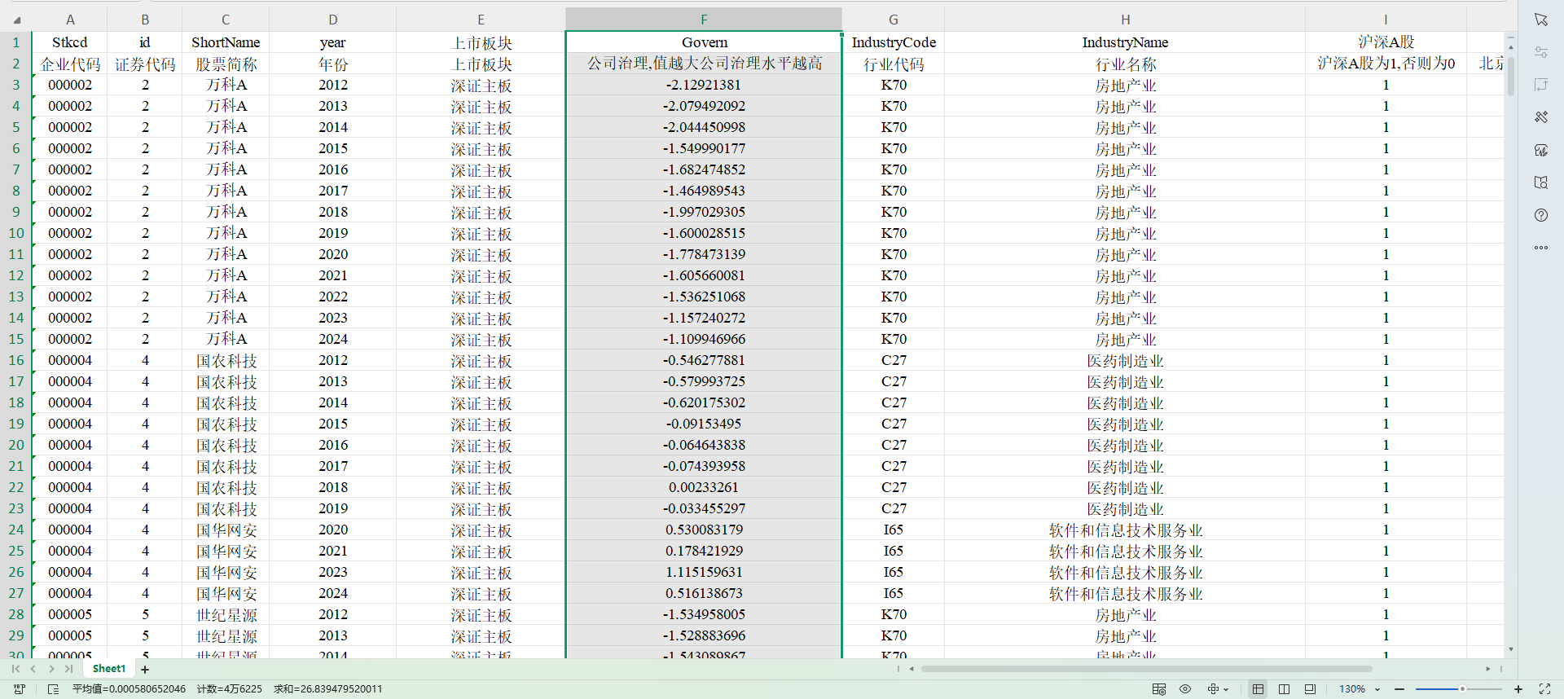Viewport: 1564px width, 699px height.
Task: Click the zoom out minus button
Action: click(1399, 689)
